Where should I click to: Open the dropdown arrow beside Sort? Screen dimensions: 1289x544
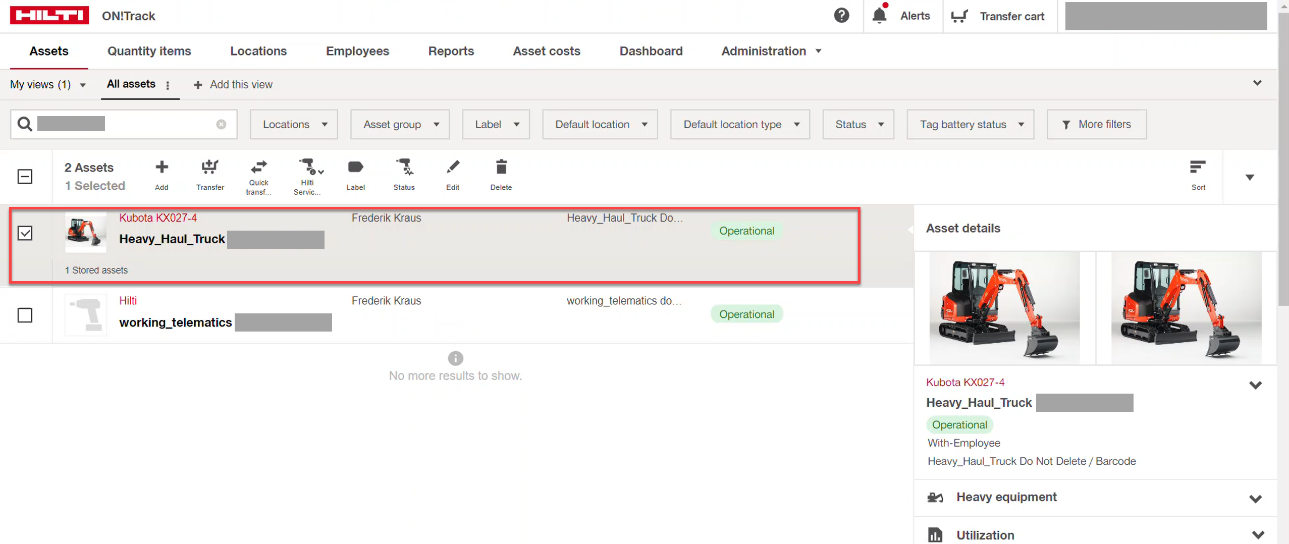[1250, 177]
